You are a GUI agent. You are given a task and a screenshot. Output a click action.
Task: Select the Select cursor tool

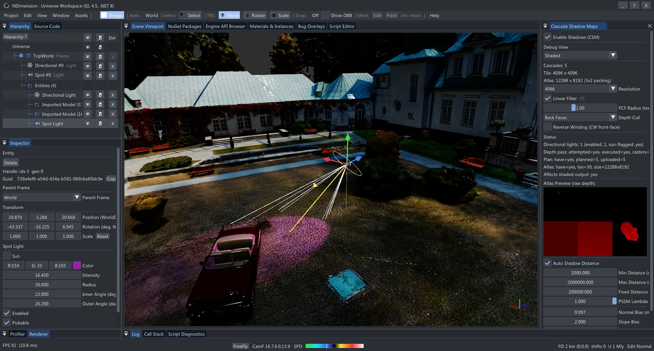[x=190, y=15]
